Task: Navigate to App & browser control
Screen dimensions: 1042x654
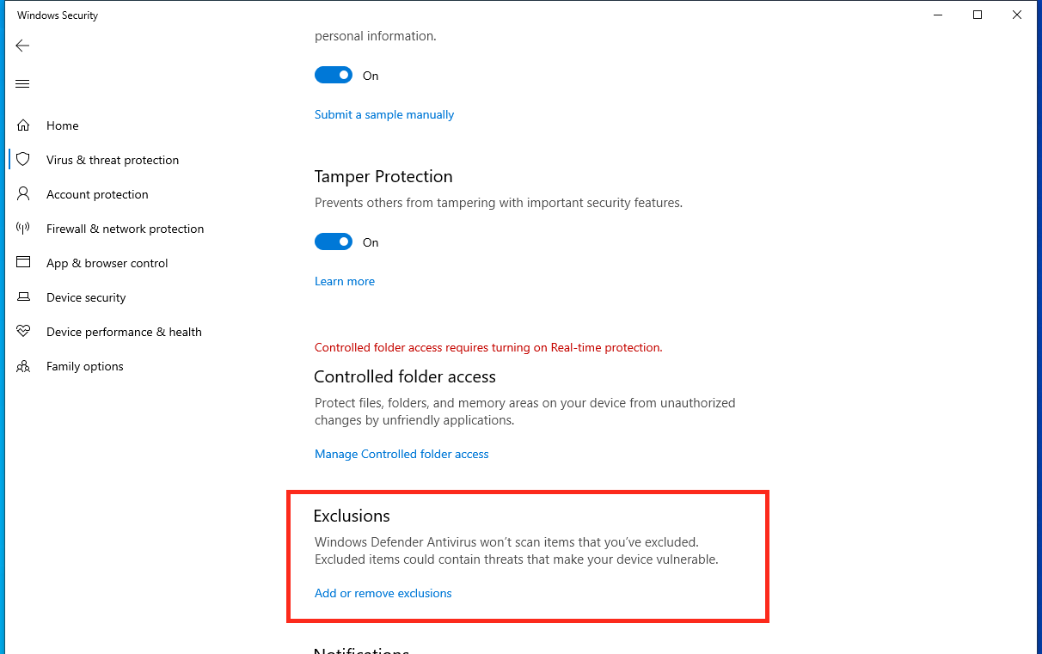Action: pyautogui.click(x=107, y=263)
